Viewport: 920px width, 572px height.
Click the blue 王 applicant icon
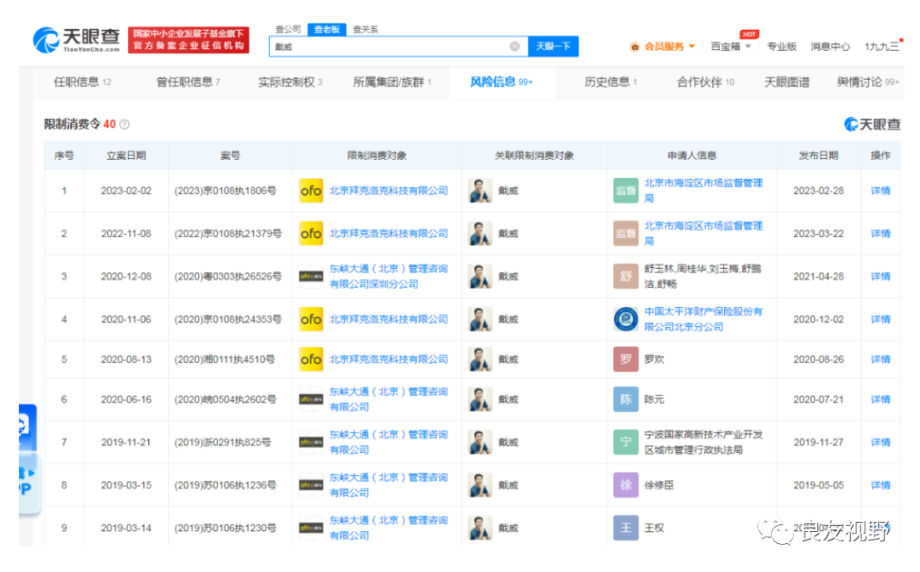point(626,528)
